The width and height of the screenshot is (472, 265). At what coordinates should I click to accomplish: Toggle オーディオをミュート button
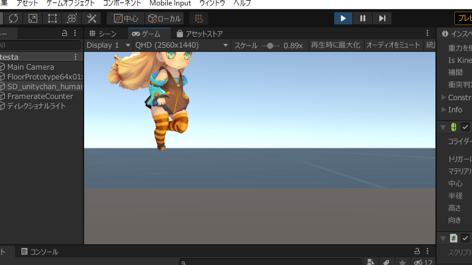[x=393, y=45]
